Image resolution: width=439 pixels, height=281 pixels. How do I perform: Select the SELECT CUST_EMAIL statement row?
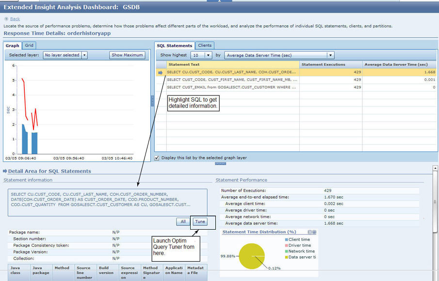(232, 87)
